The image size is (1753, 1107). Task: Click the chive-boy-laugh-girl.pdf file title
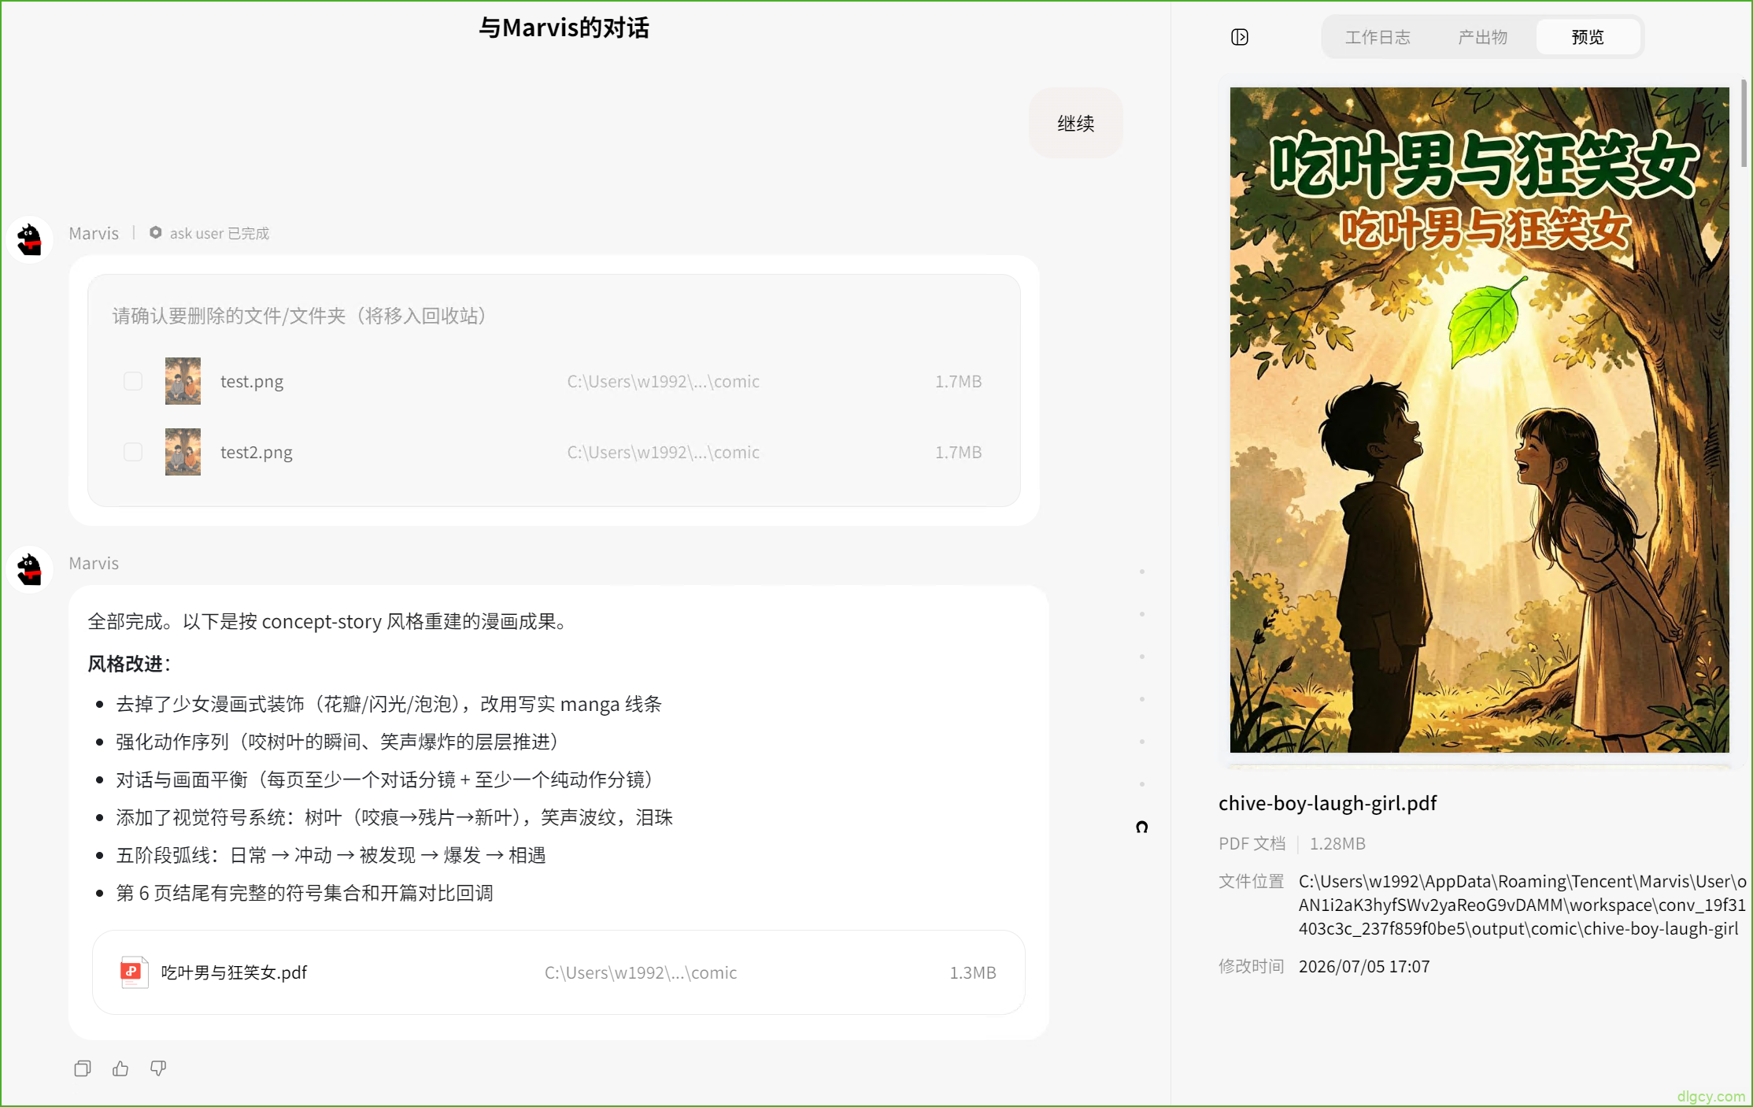(1328, 803)
